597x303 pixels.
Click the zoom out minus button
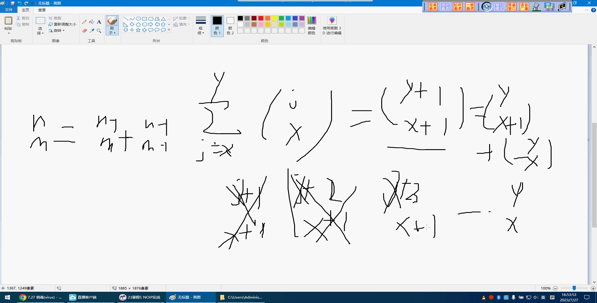coord(555,288)
